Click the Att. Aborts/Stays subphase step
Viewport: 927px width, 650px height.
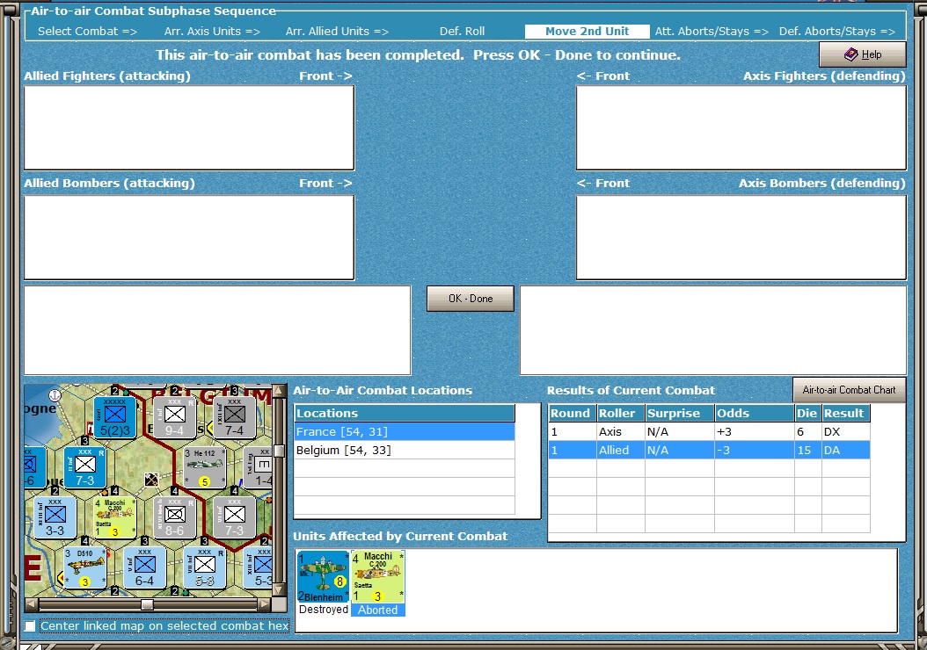coord(712,32)
